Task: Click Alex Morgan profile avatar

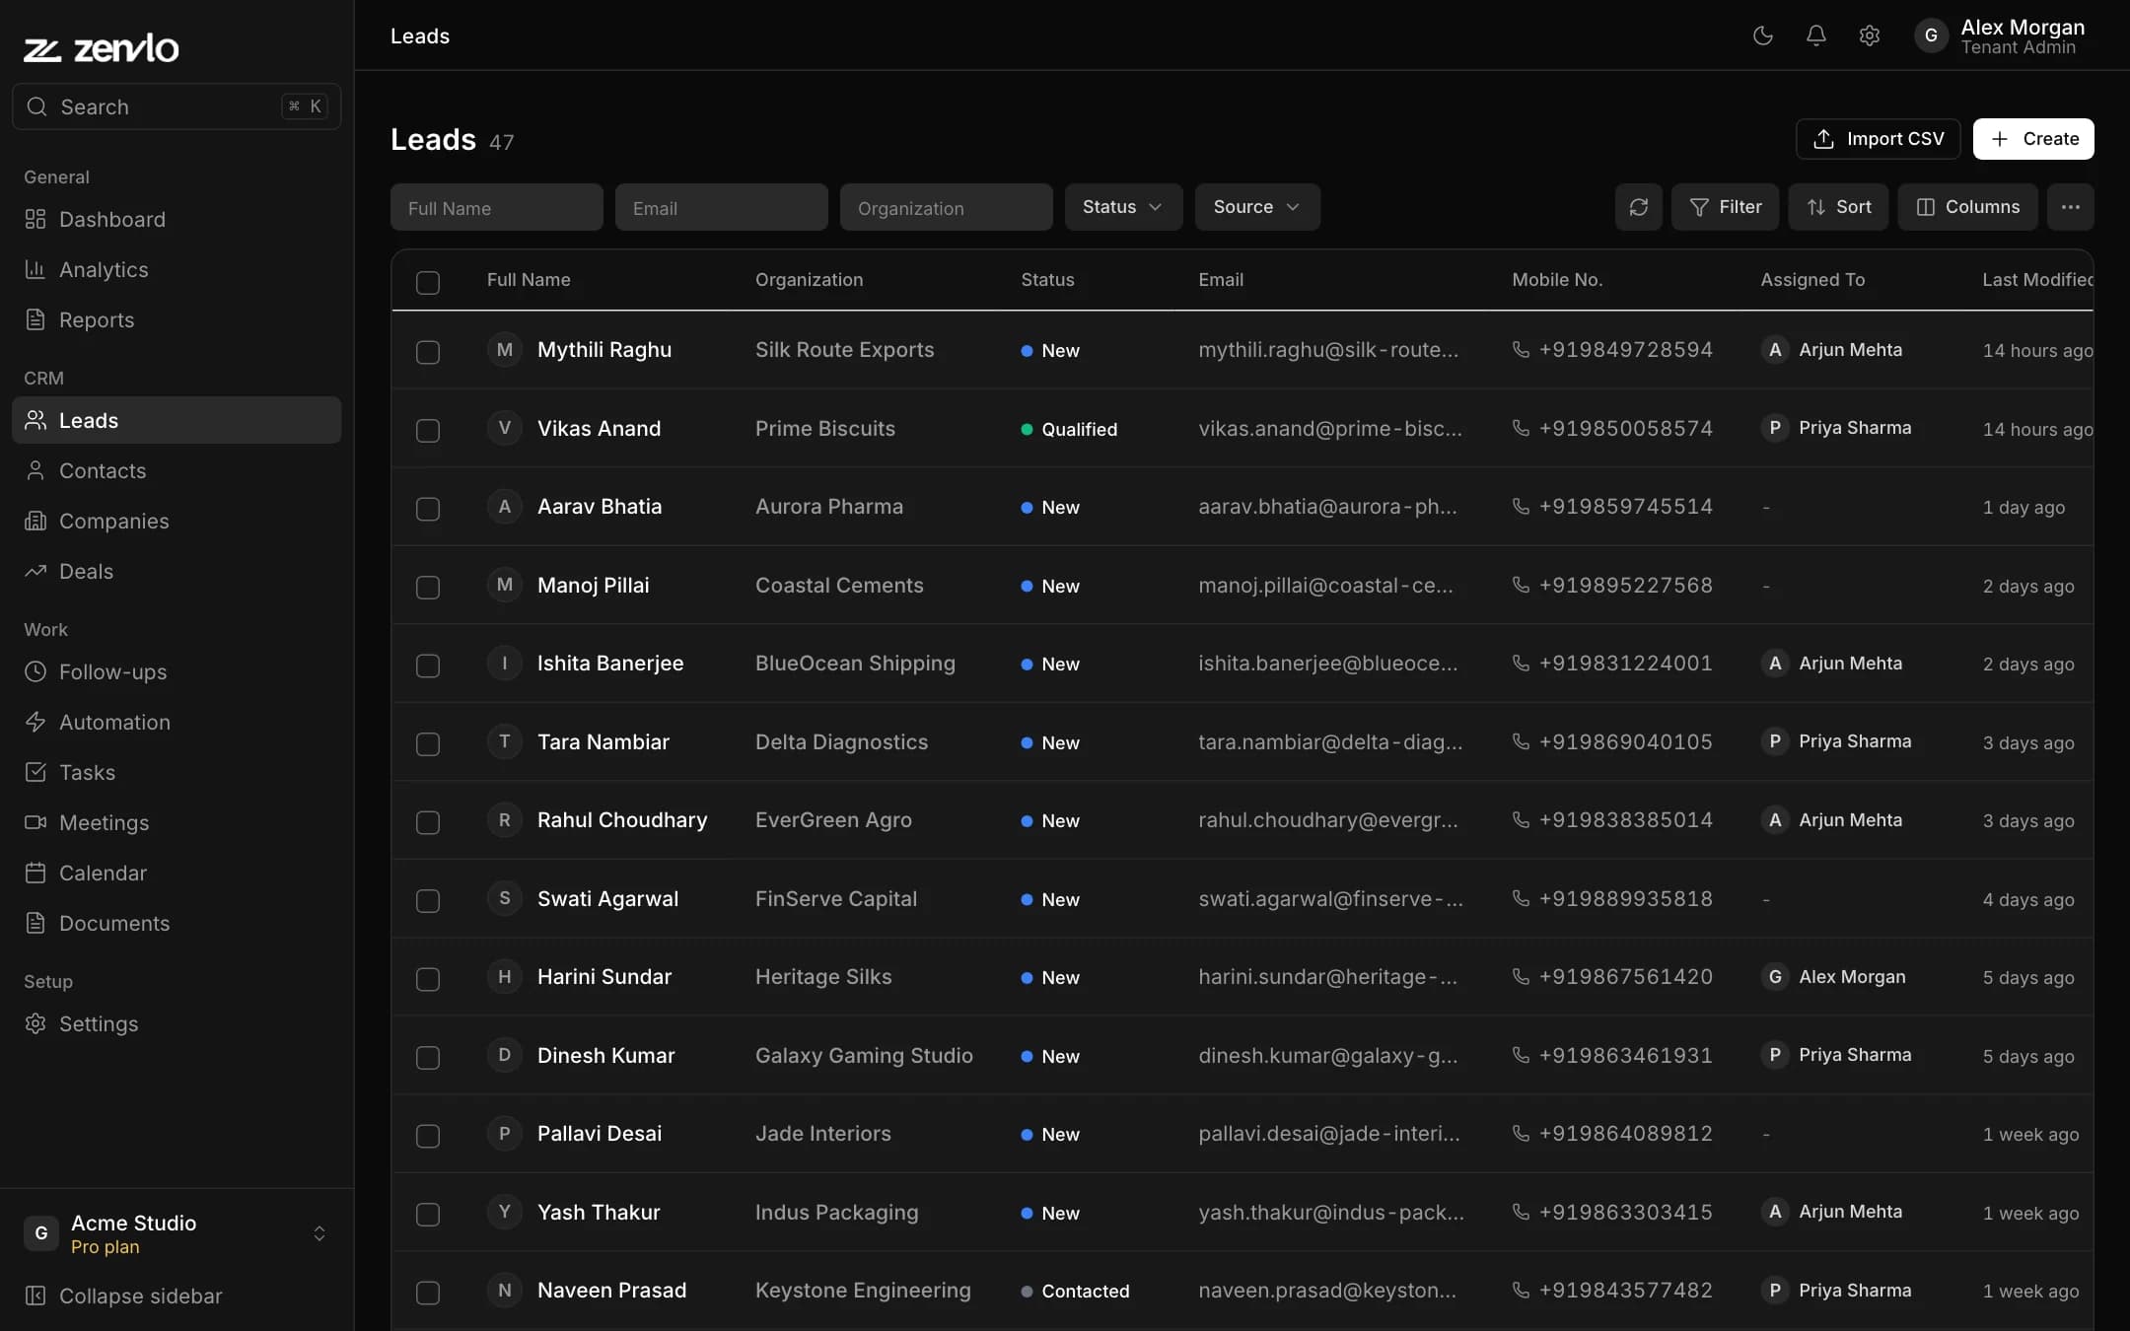Action: pyautogui.click(x=1931, y=35)
